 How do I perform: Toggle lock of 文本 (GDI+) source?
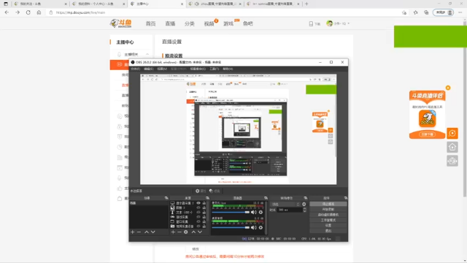(x=204, y=213)
